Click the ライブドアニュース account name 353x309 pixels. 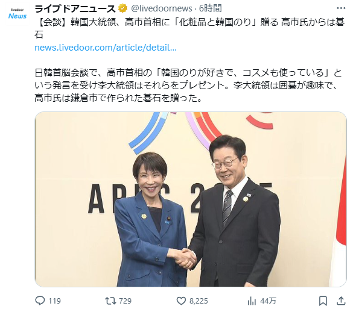coord(75,9)
